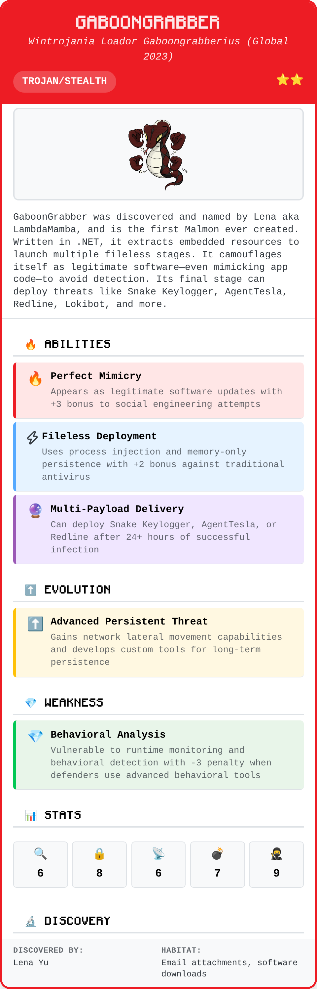Image resolution: width=317 pixels, height=989 pixels.
Task: Click the Discovery section header
Action: pyautogui.click(x=77, y=921)
